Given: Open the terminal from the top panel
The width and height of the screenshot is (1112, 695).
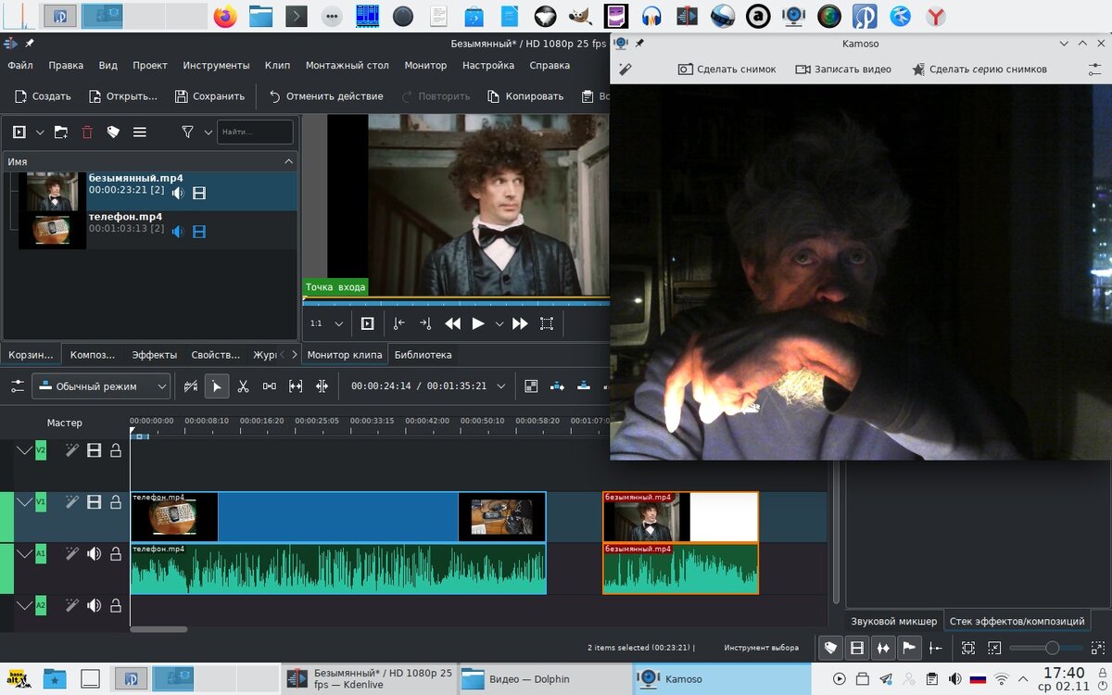Looking at the screenshot, I should coord(296,16).
